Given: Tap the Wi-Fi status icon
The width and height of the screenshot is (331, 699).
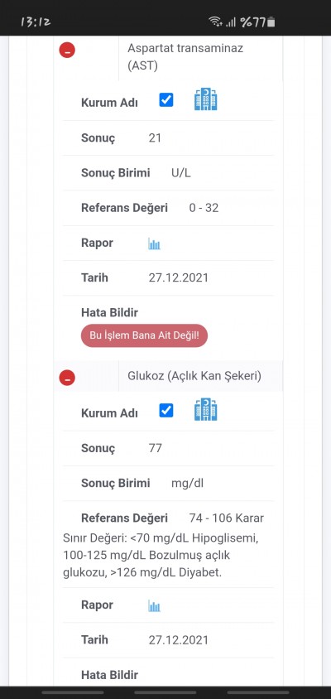Looking at the screenshot, I should pyautogui.click(x=216, y=22).
